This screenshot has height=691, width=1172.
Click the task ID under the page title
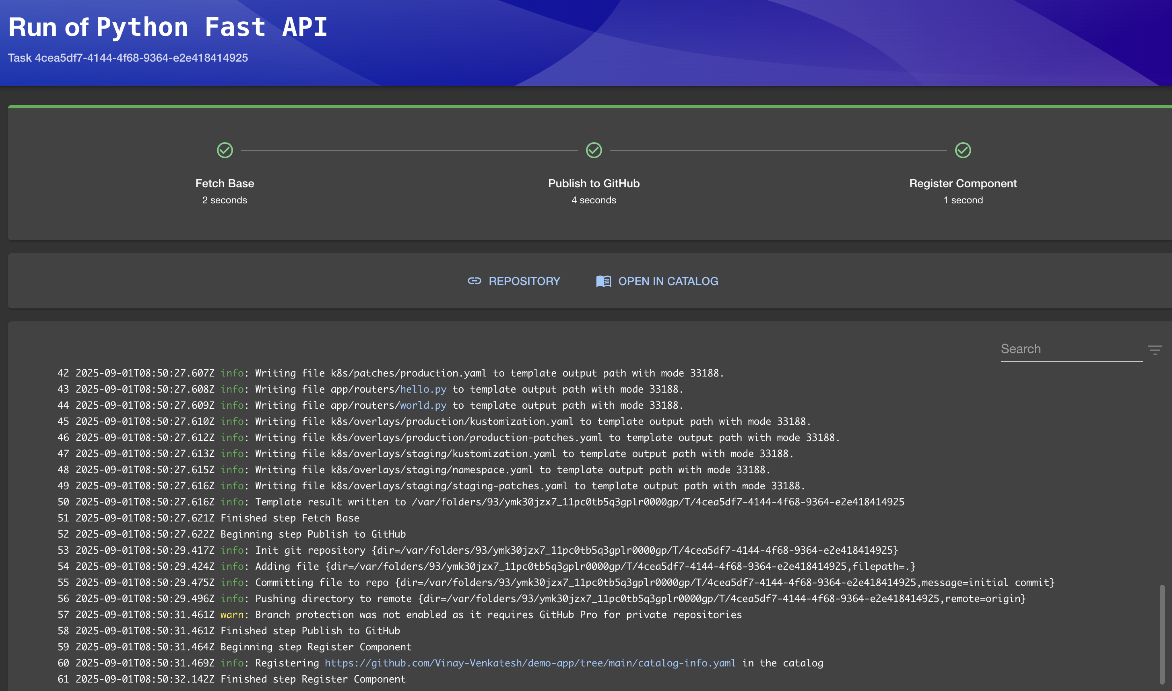tap(129, 58)
